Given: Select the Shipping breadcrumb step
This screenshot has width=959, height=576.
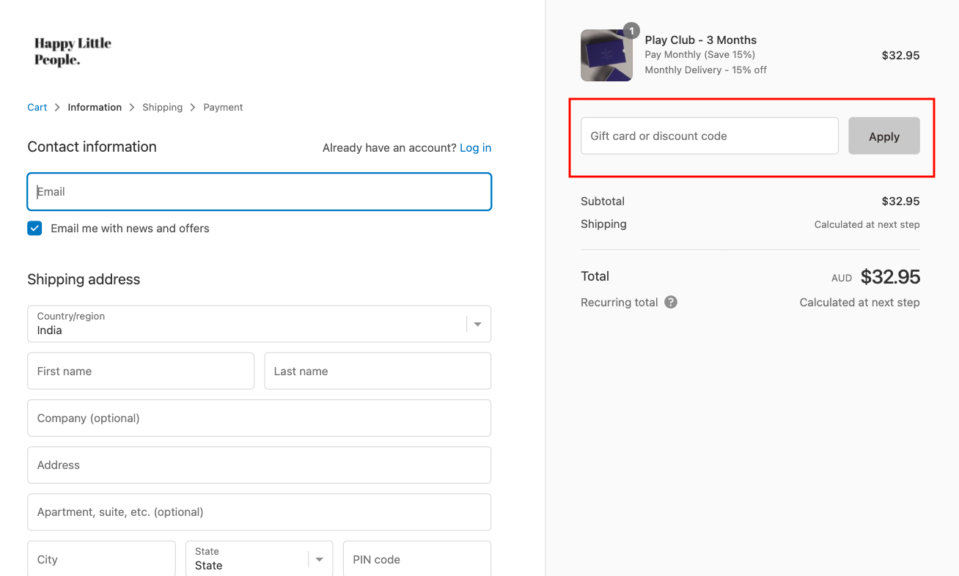Looking at the screenshot, I should coord(162,107).
